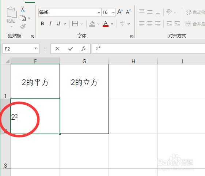This screenshot has height=176, width=205.
Task: Toggle Bold formatting
Action: pyautogui.click(x=42, y=23)
